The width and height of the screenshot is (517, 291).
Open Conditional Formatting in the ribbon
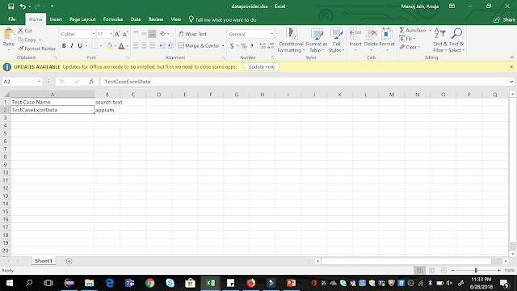(x=291, y=40)
